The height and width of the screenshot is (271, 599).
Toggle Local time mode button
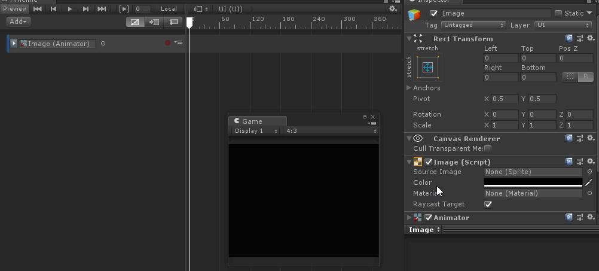(169, 9)
